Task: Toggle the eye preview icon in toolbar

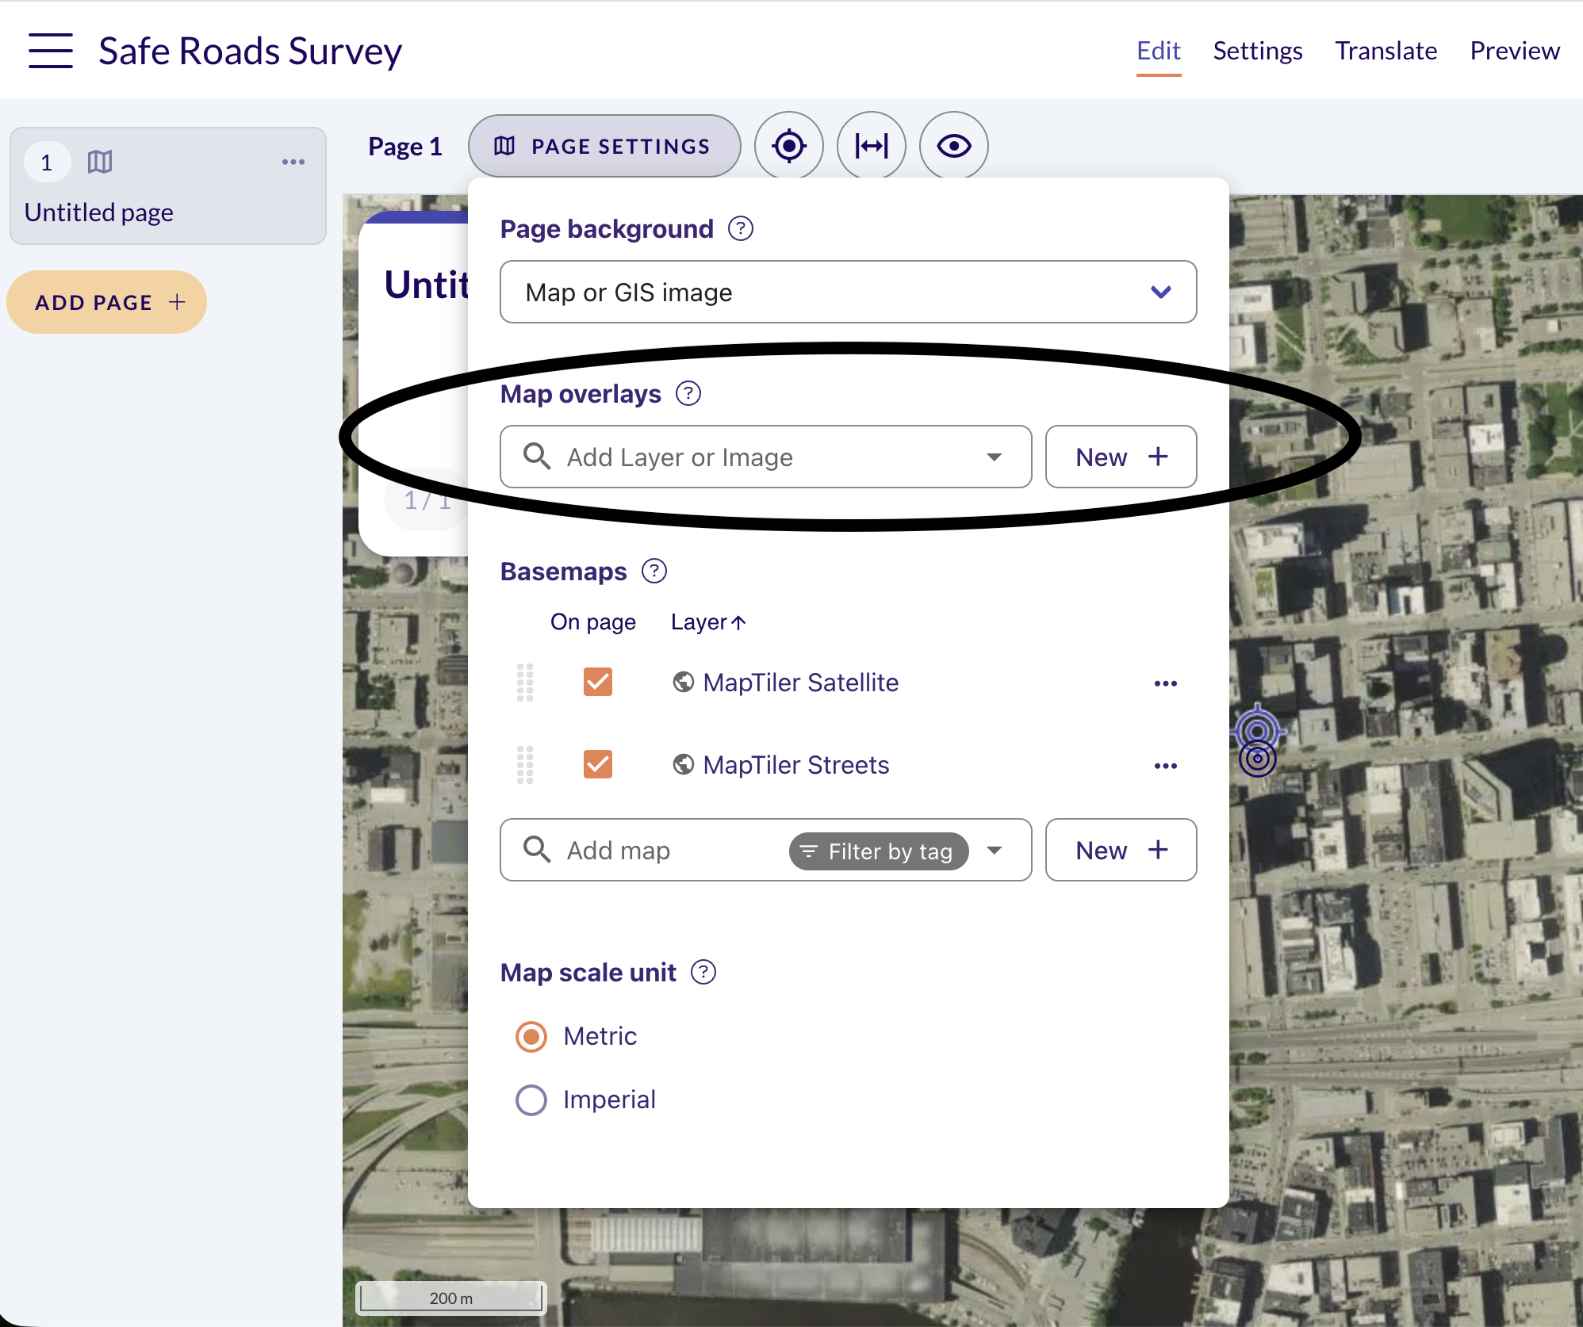Action: (953, 146)
